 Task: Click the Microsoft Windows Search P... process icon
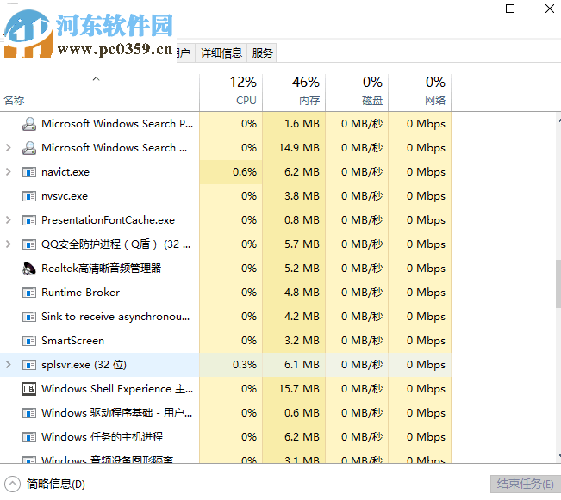(29, 124)
